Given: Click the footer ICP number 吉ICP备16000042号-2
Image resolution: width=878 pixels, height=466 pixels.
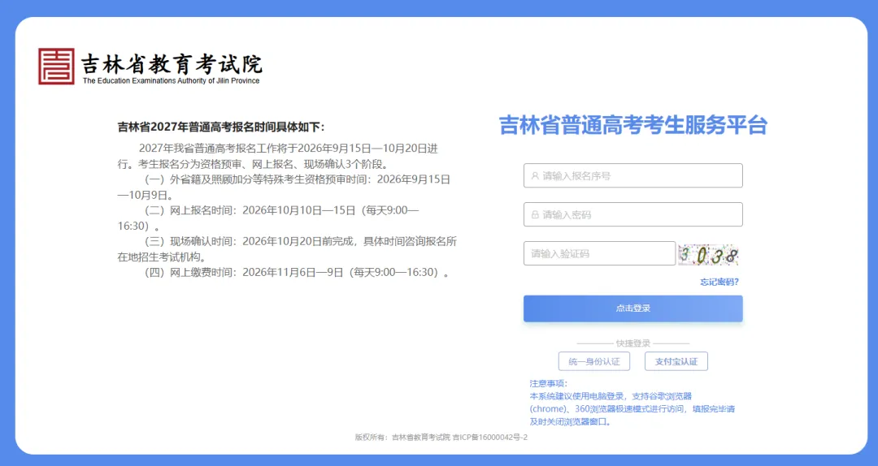Looking at the screenshot, I should [x=490, y=437].
